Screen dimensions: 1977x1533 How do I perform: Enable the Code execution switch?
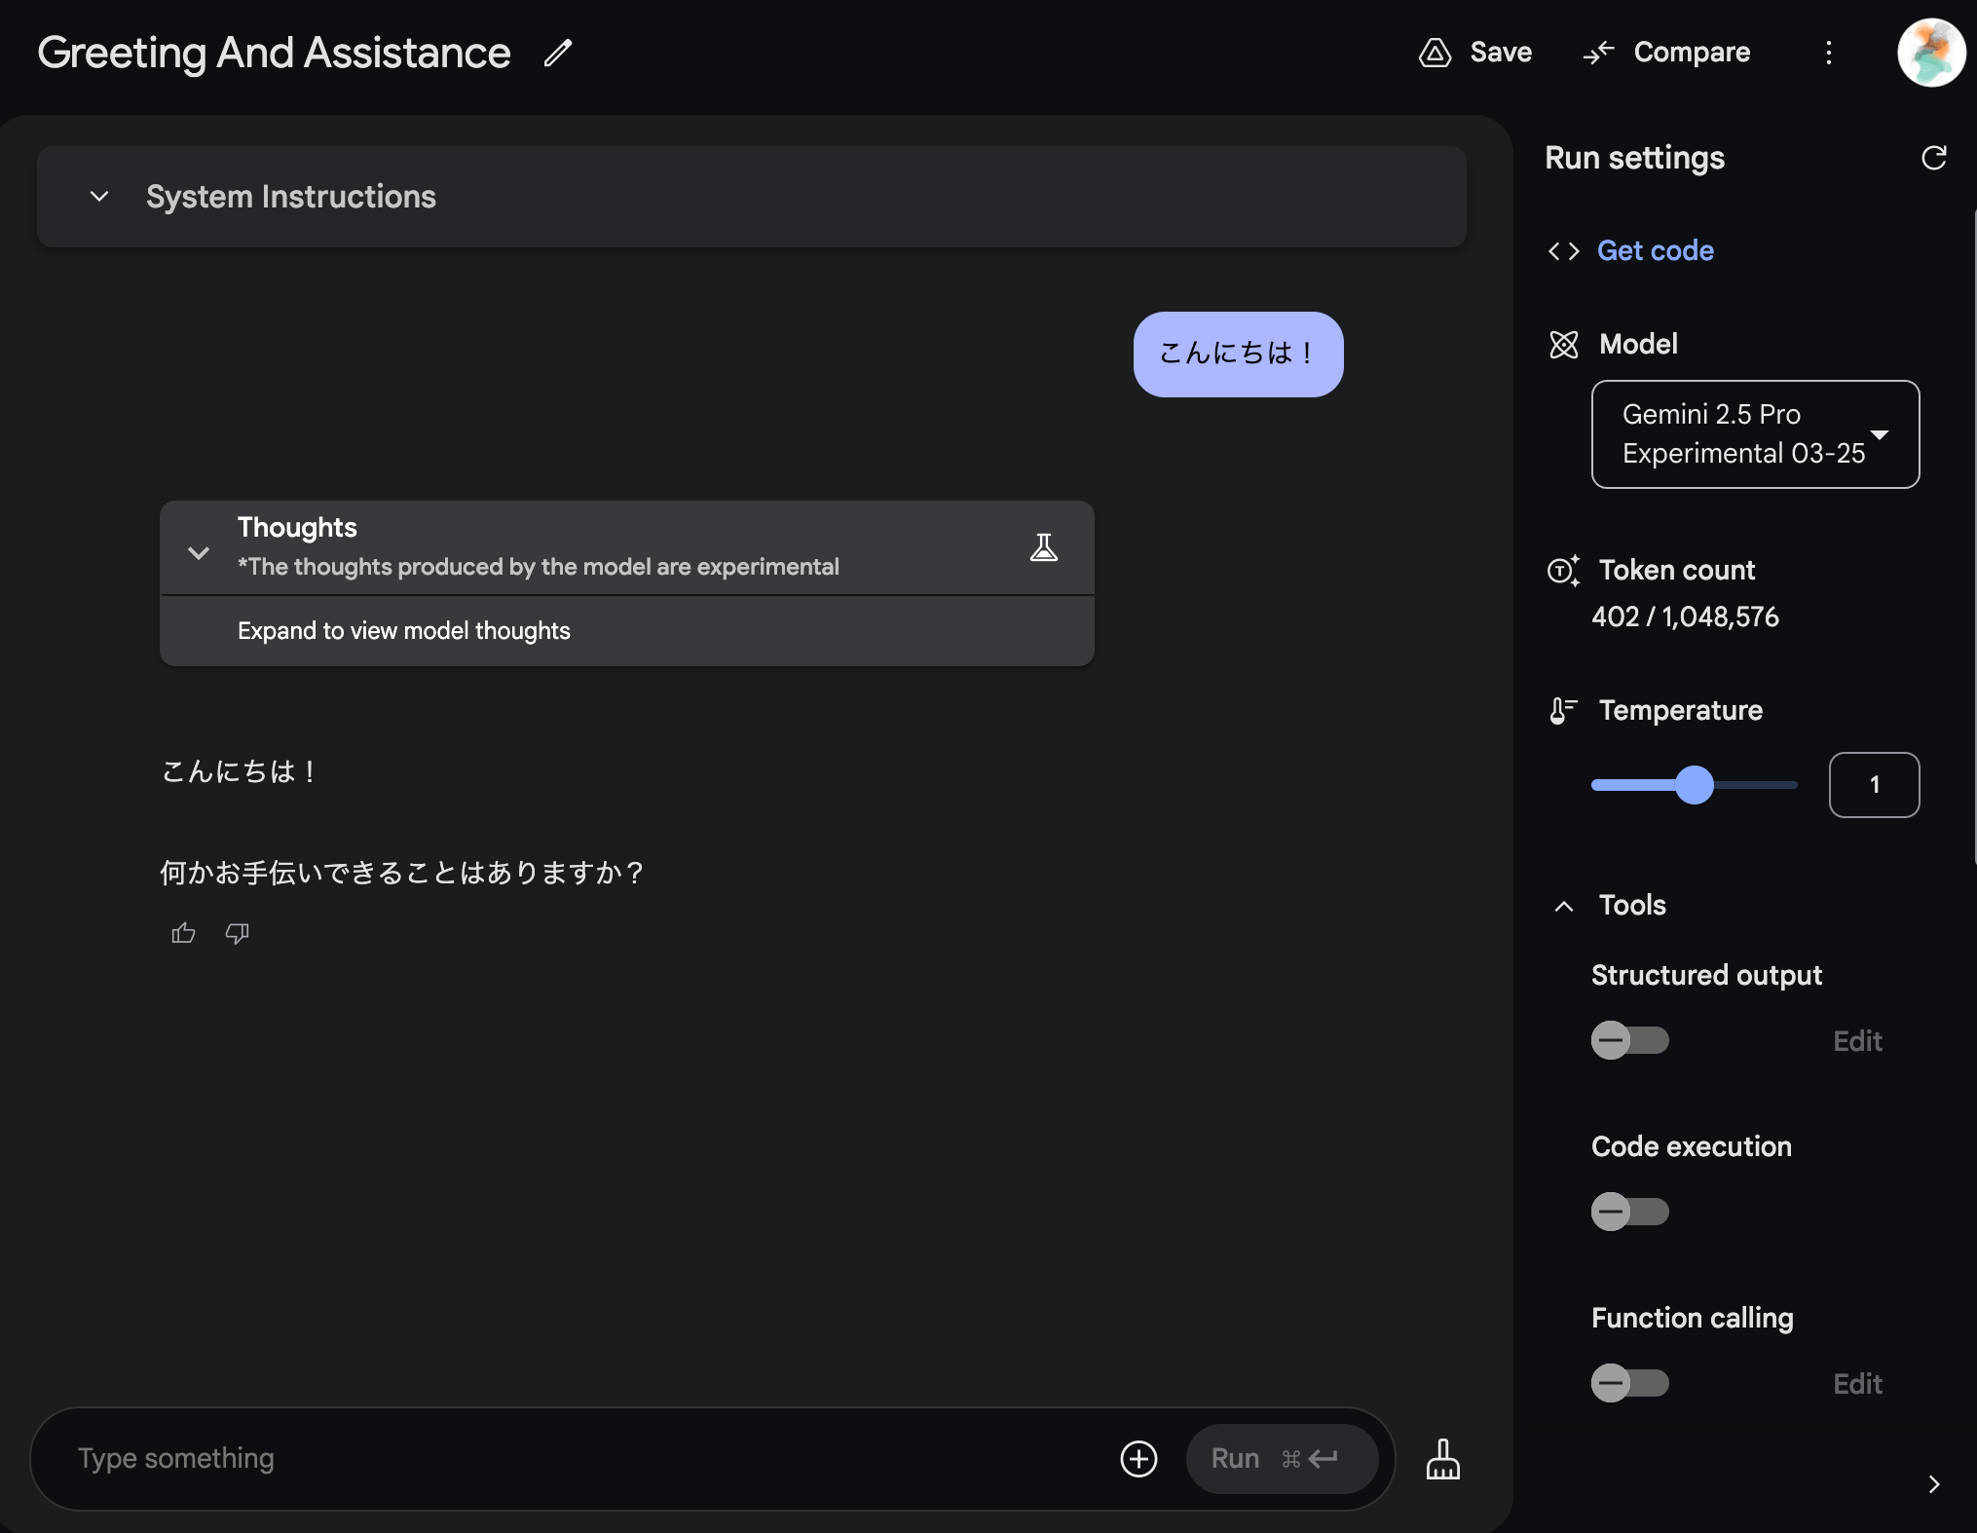(1629, 1212)
